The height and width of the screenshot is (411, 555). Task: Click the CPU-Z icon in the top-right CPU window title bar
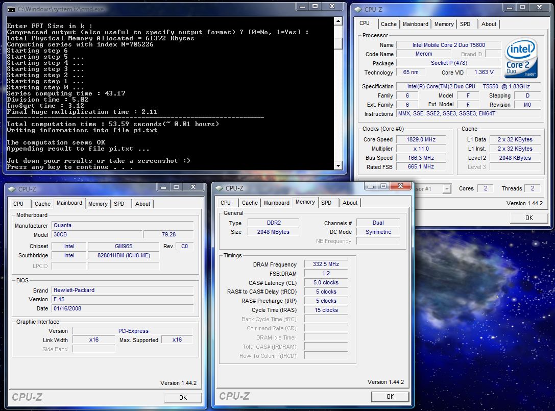coord(358,9)
